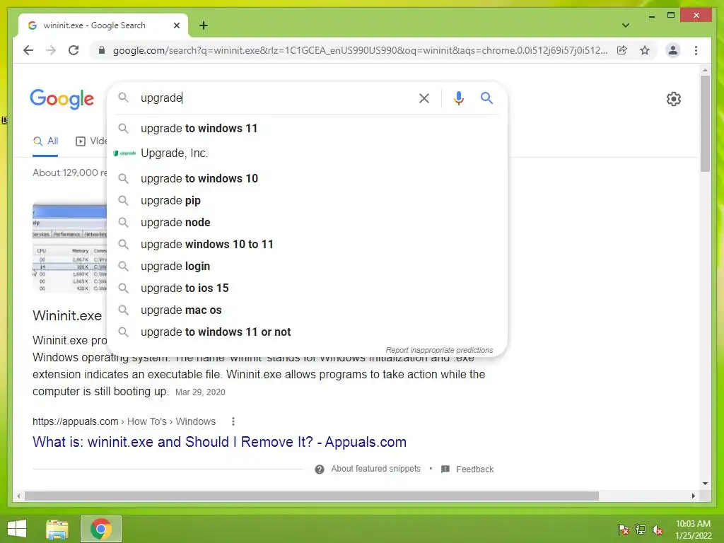
Task: Reload the current page
Action: click(x=74, y=50)
